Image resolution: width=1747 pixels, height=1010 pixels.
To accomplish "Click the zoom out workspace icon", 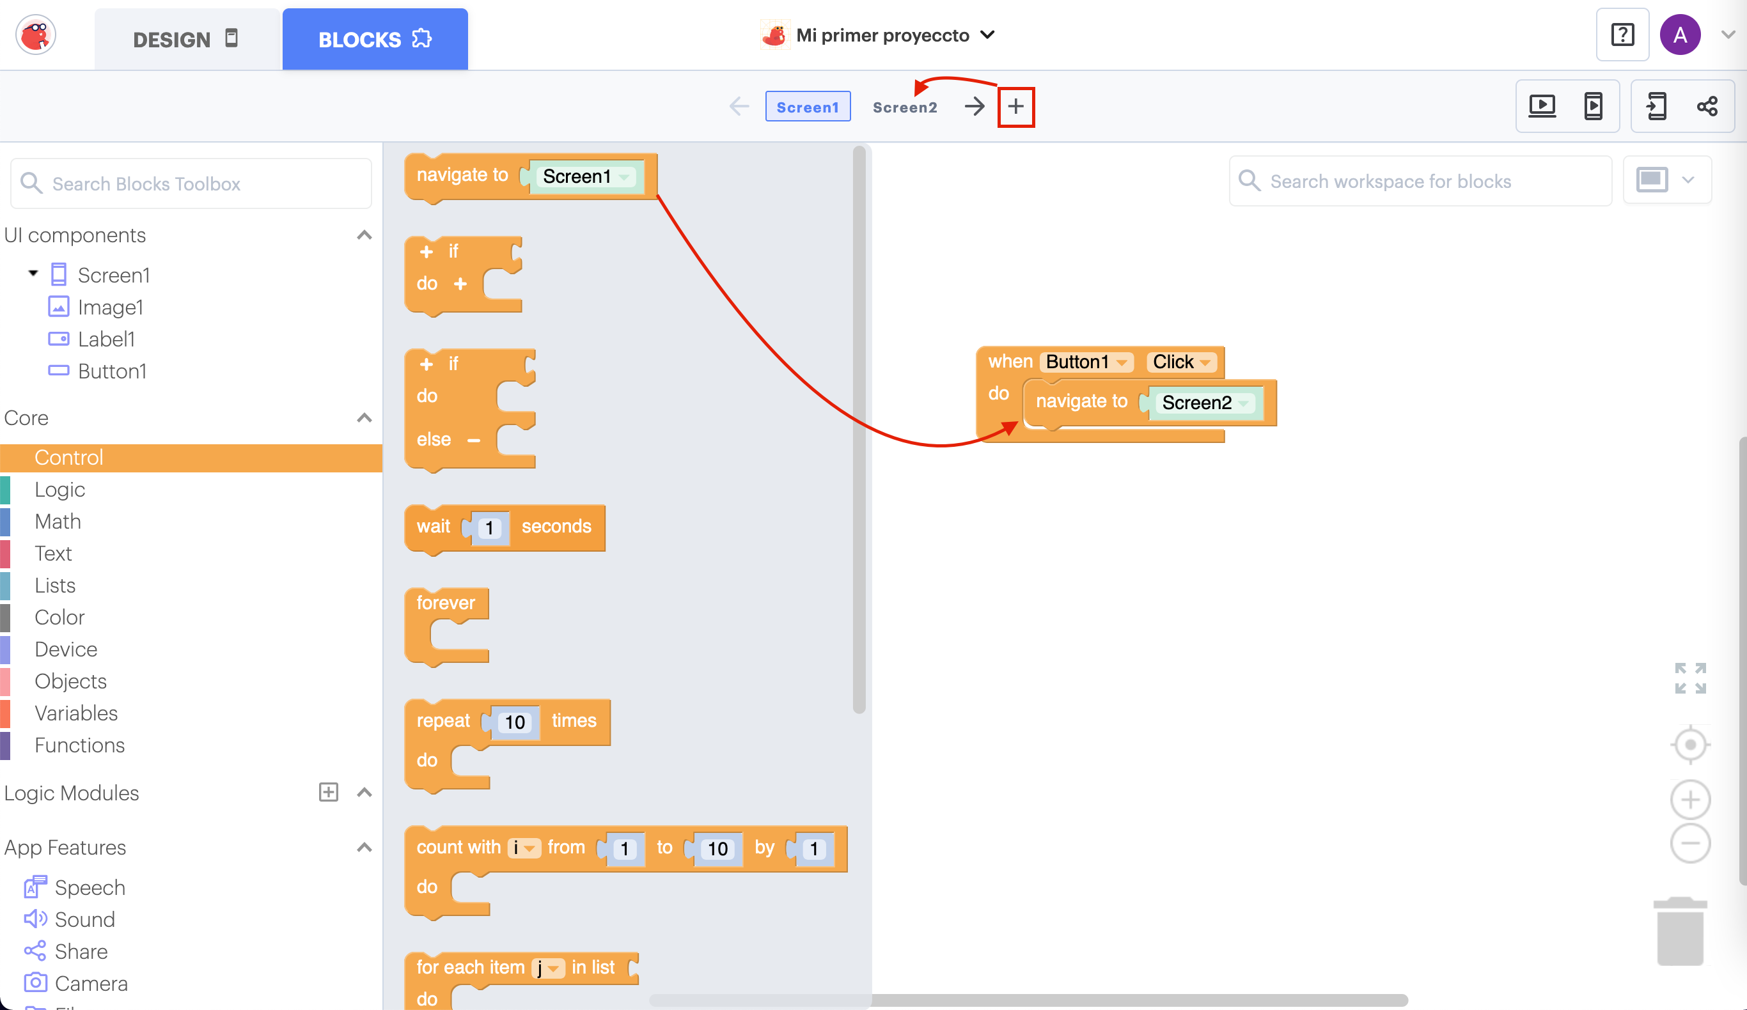I will pyautogui.click(x=1689, y=843).
